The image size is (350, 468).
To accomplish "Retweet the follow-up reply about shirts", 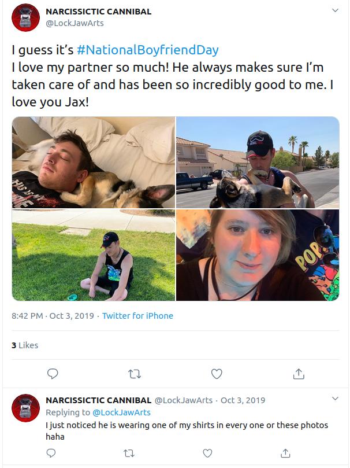I will pyautogui.click(x=129, y=454).
